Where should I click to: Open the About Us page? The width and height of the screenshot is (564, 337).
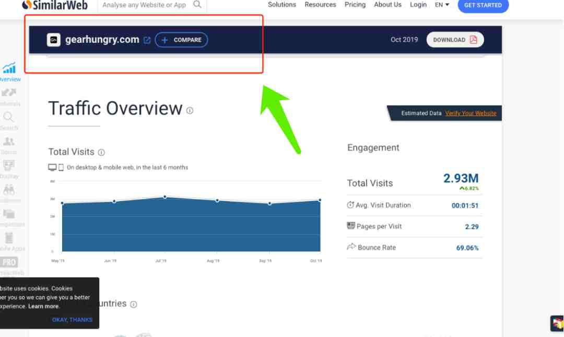pyautogui.click(x=387, y=5)
